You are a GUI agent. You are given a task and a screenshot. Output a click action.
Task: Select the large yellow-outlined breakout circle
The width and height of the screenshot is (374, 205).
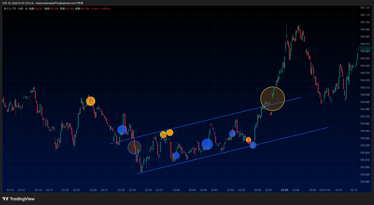coord(272,99)
